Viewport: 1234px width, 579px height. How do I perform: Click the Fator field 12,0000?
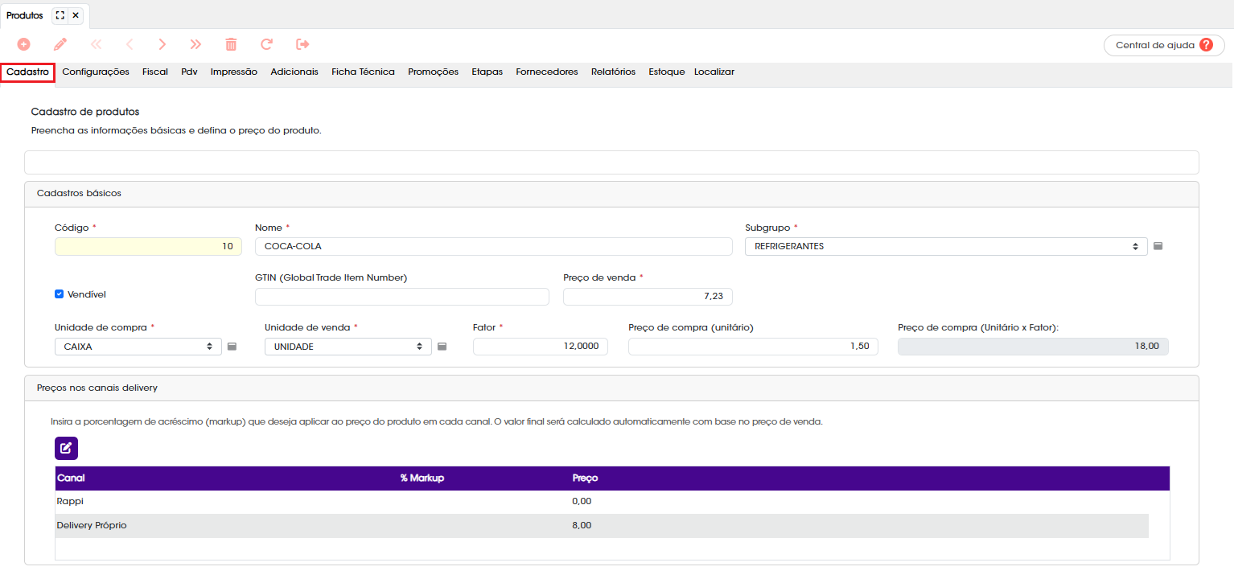coord(541,347)
